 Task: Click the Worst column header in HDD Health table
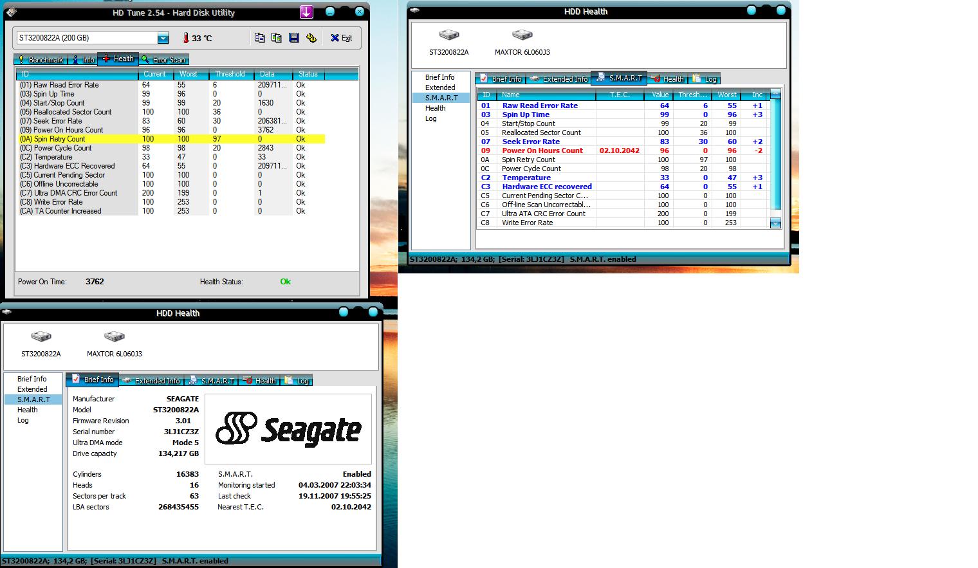727,95
